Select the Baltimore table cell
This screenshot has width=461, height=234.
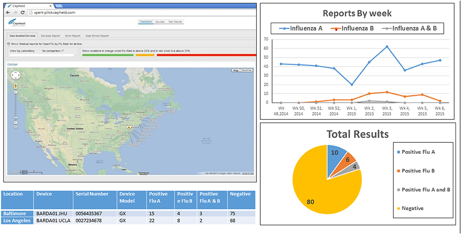tap(17, 214)
